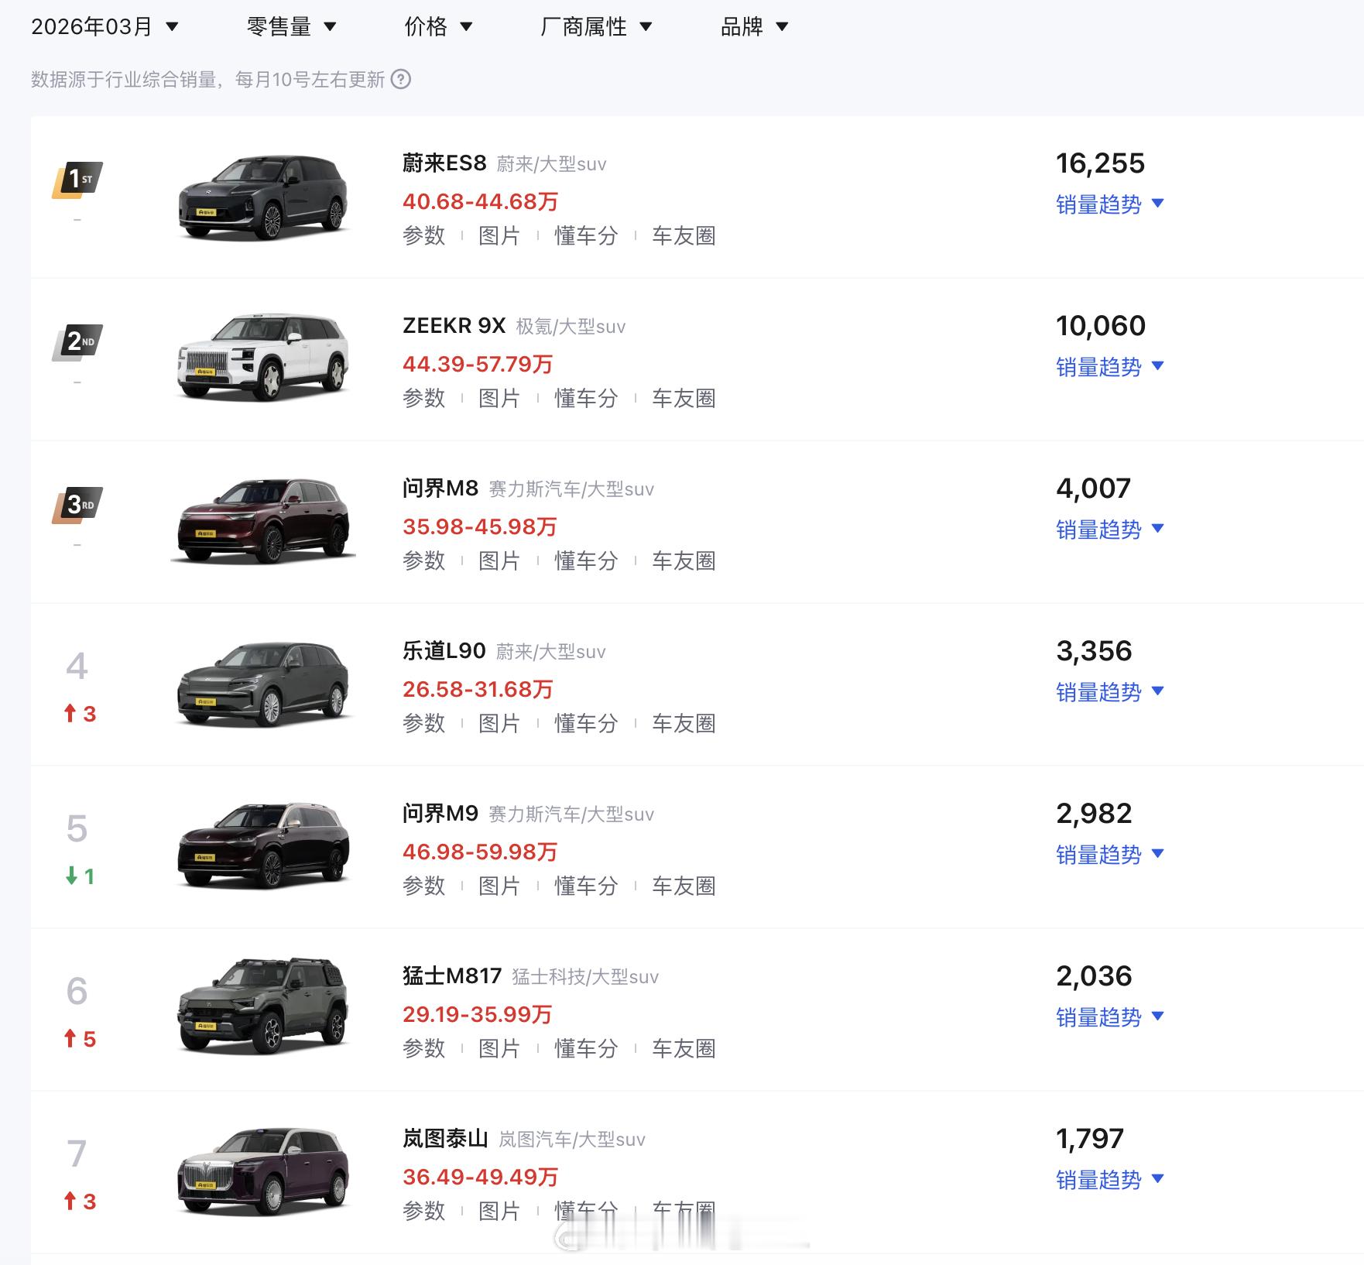Click the green down arrow beside rank 5
1364x1265 pixels.
coord(80,876)
